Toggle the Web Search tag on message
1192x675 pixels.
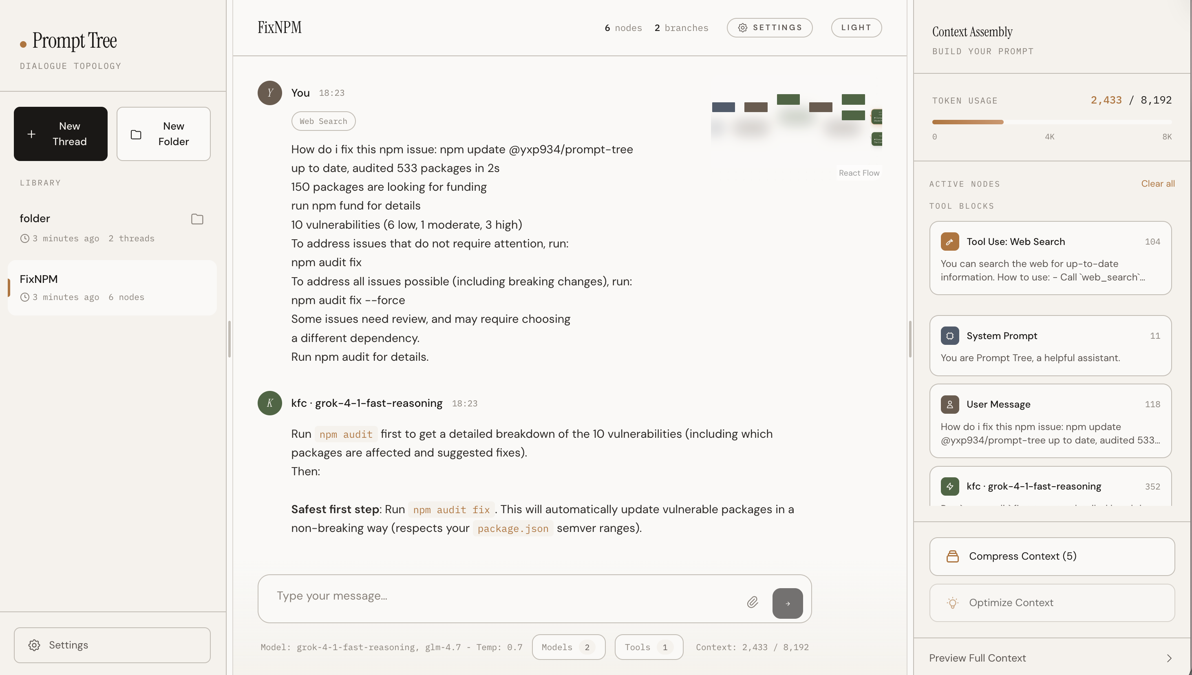(x=323, y=121)
